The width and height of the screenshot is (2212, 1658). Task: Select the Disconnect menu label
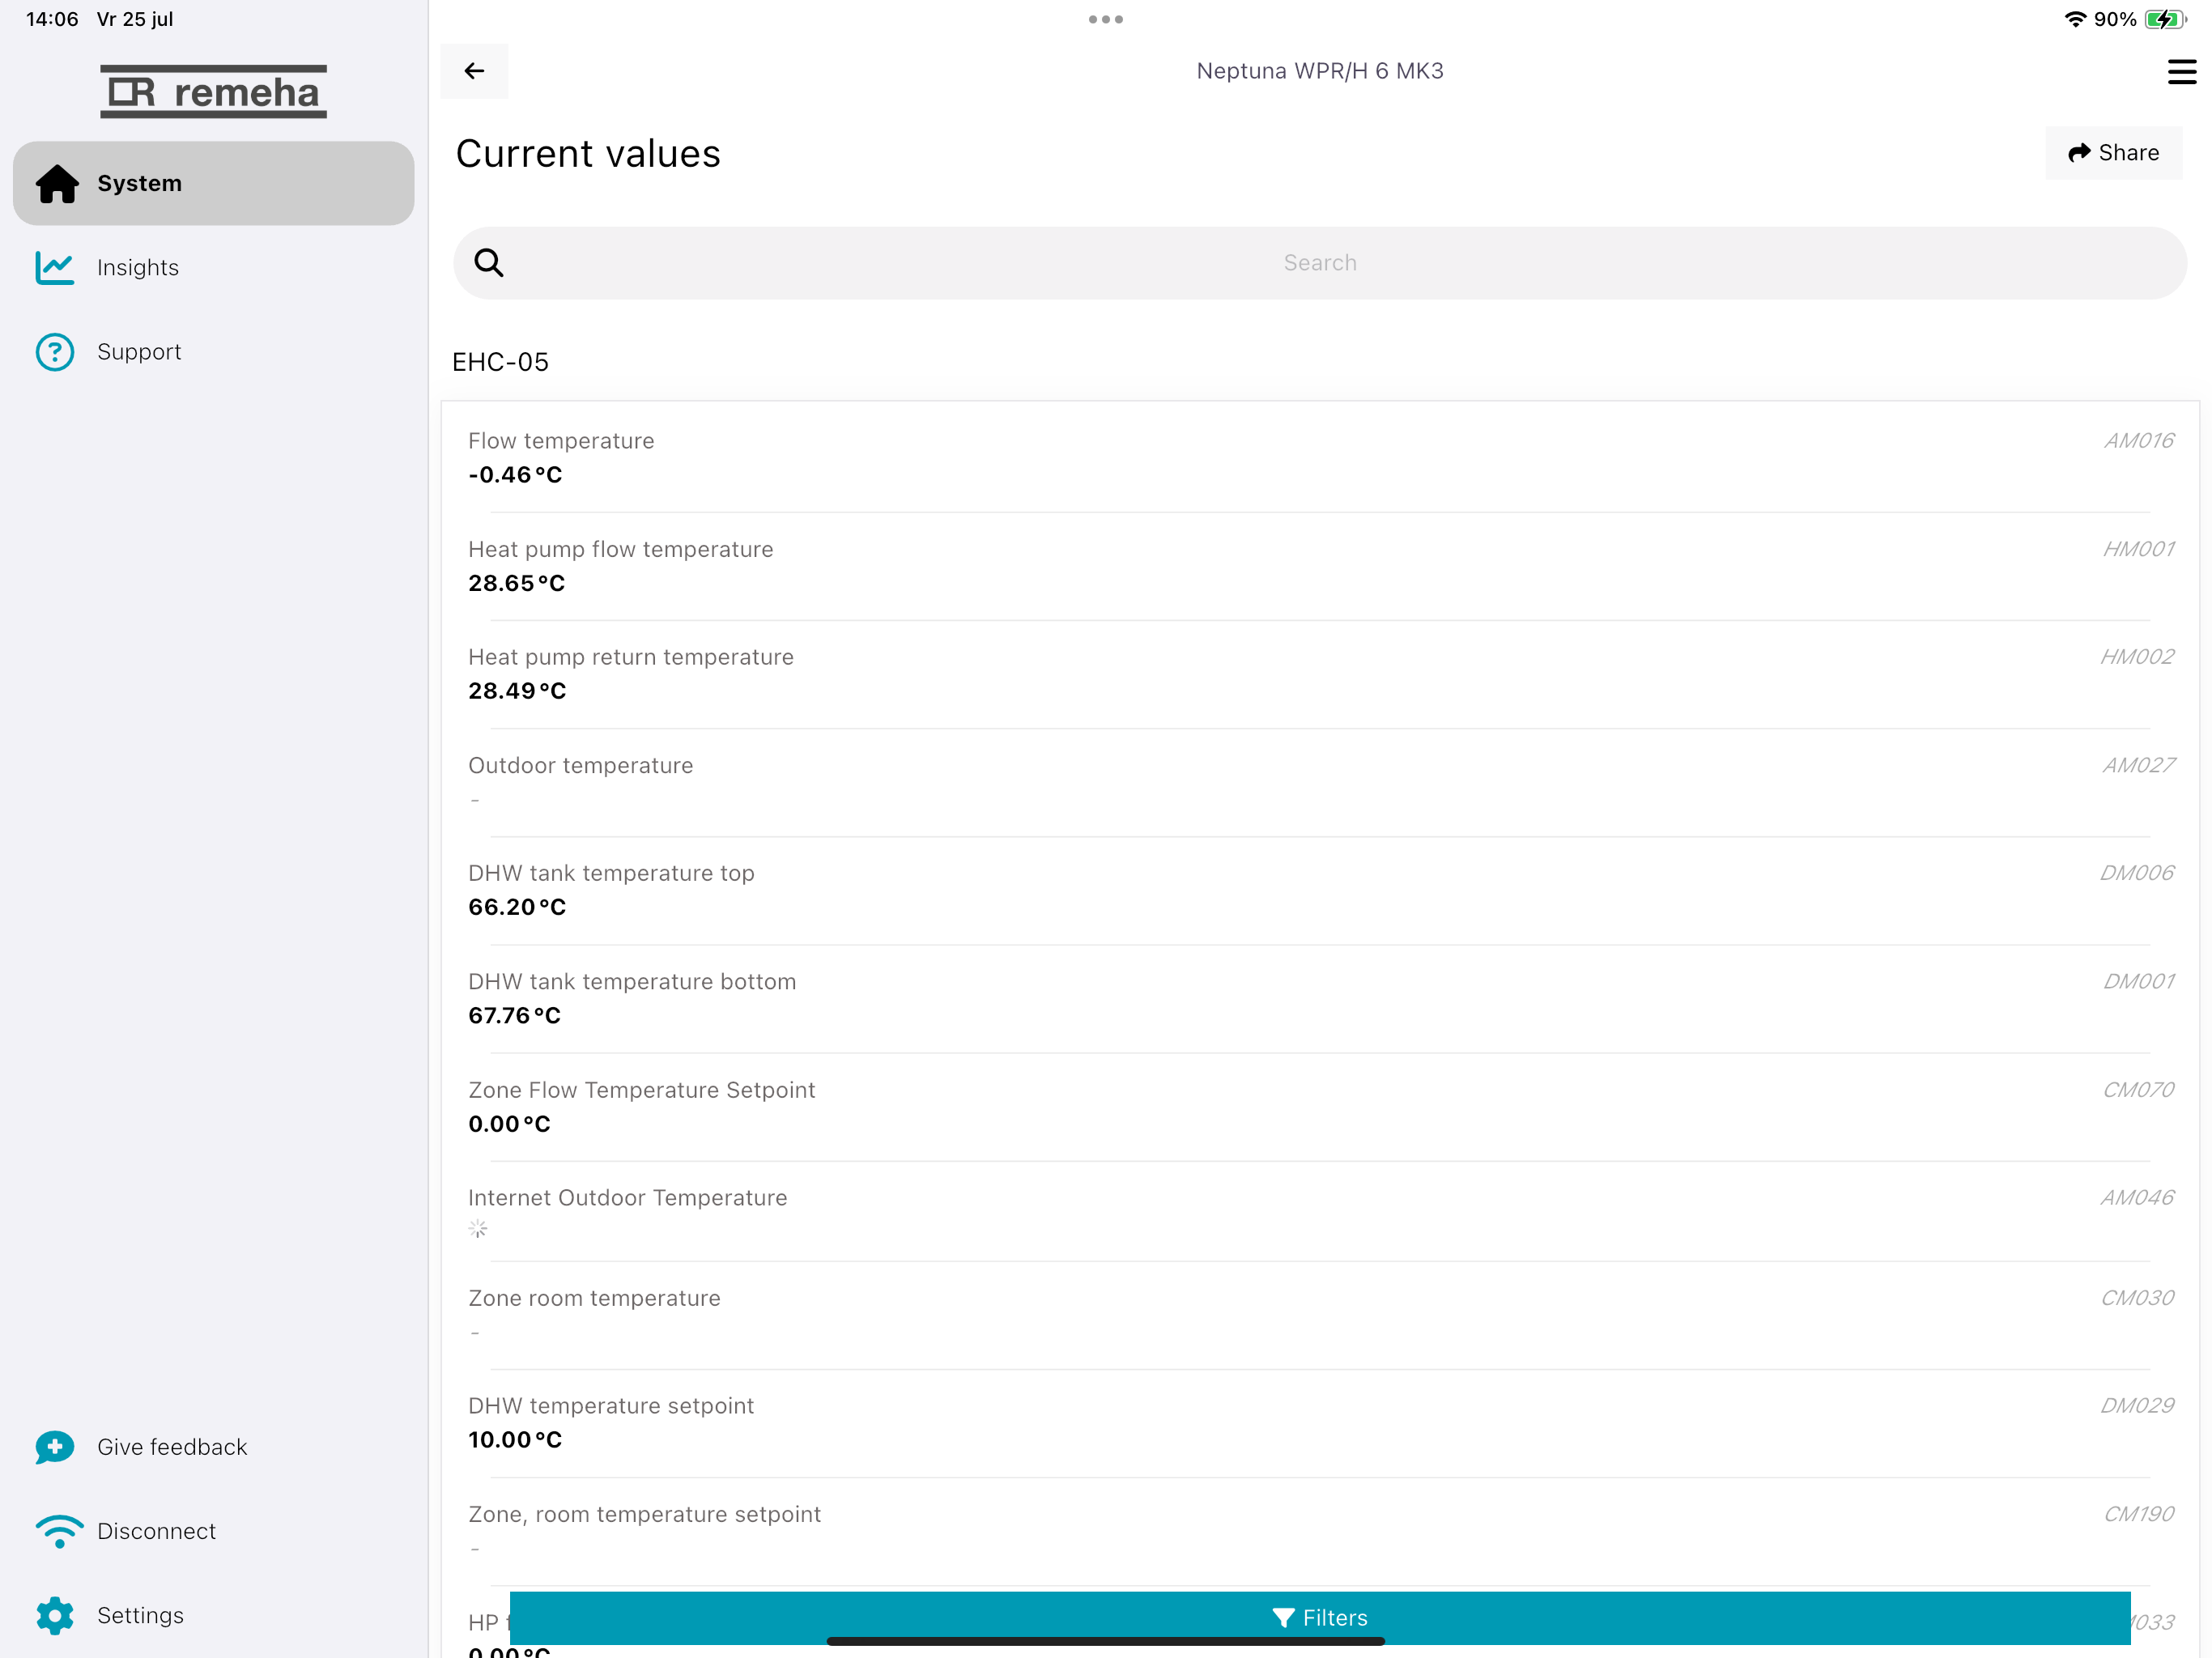[x=156, y=1531]
